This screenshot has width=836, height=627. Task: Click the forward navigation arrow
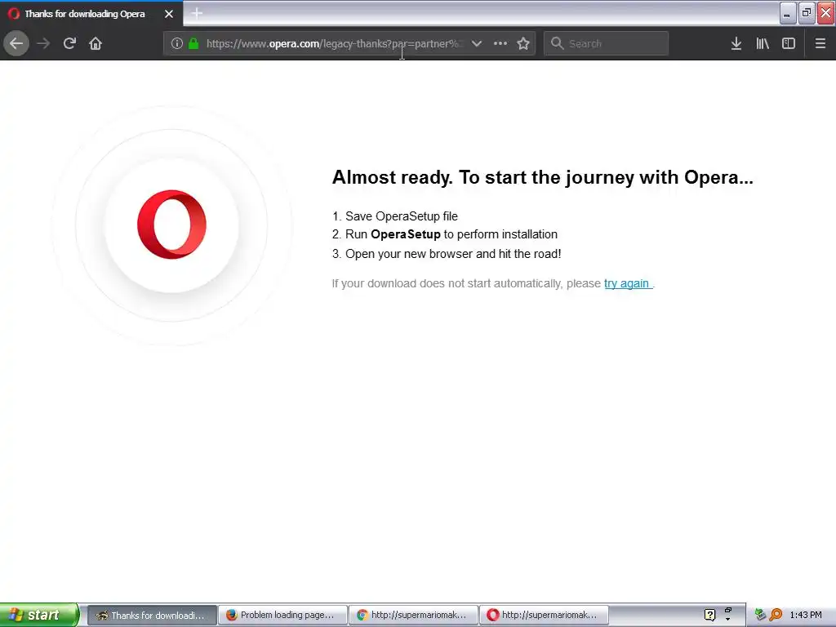[x=44, y=43]
